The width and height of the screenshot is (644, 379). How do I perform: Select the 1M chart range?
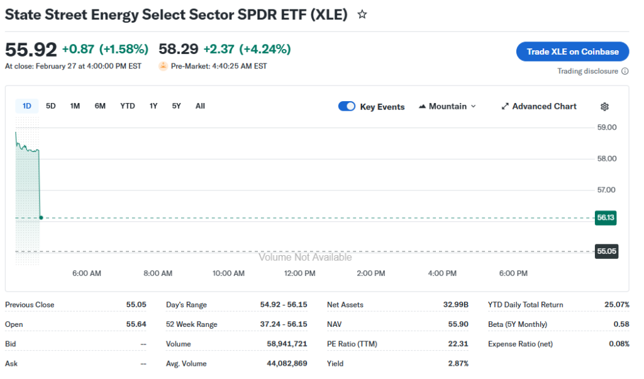coord(75,106)
